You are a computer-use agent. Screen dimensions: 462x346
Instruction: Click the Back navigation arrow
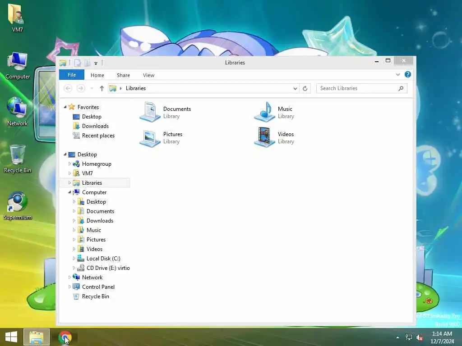click(x=68, y=88)
